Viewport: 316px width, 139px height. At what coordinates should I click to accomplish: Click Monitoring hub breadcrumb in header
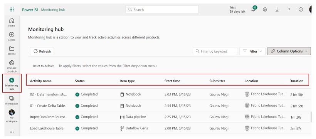click(53, 10)
